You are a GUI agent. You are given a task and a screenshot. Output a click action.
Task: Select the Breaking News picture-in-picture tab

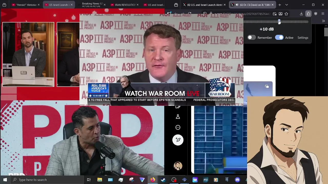92,5
